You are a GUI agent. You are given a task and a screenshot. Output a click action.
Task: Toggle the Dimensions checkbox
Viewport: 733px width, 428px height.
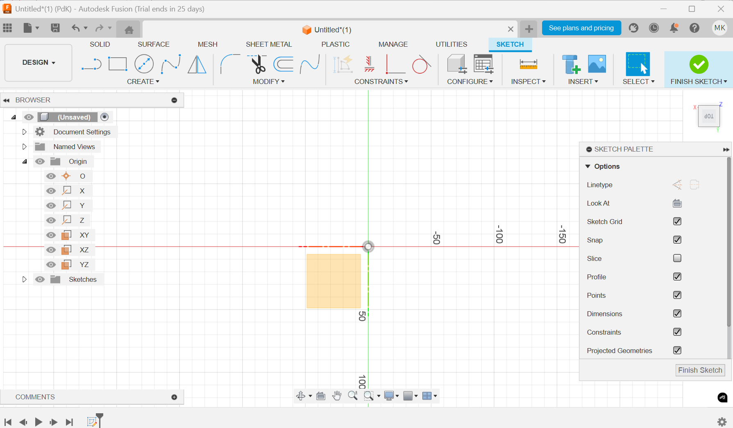677,314
